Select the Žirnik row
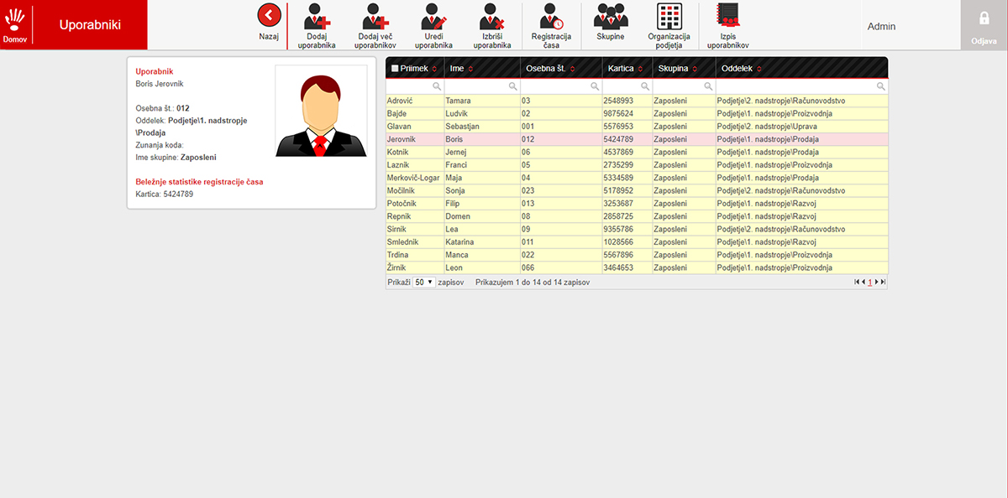 (x=636, y=267)
